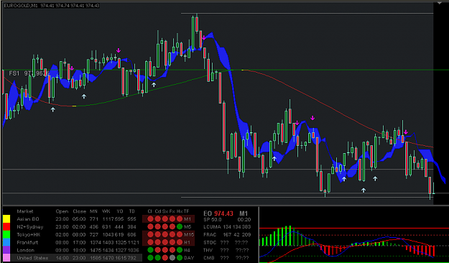Select the Frankfurt market row name

click(27, 242)
